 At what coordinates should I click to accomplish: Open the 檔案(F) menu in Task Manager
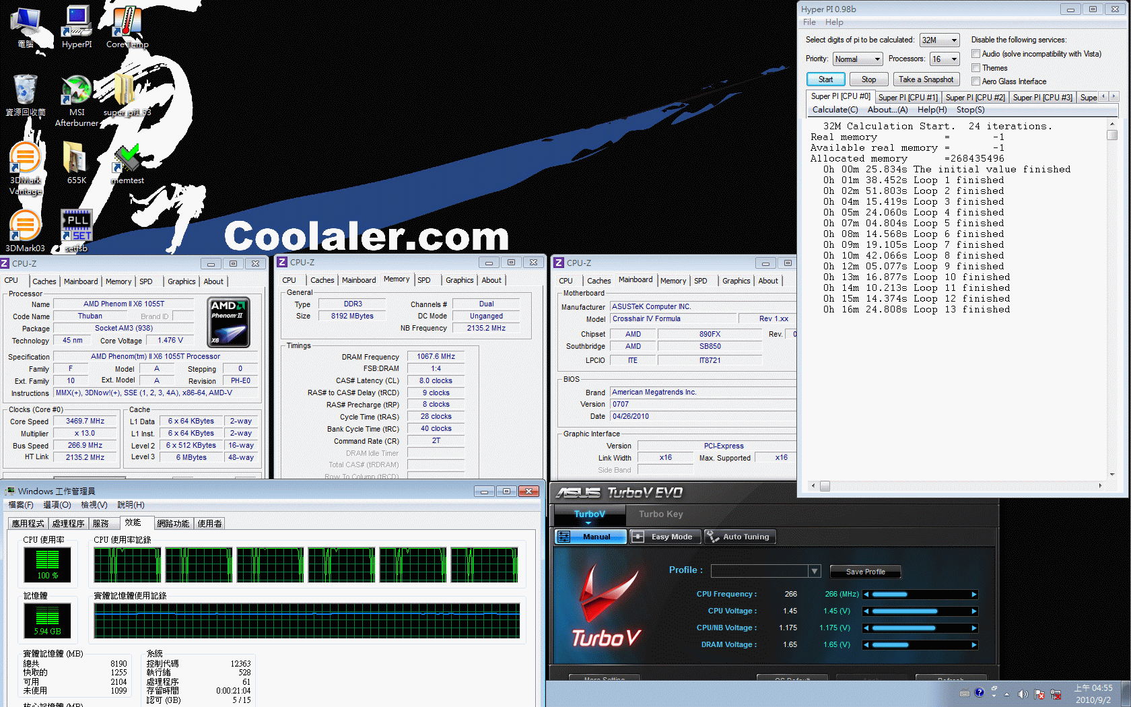20,505
